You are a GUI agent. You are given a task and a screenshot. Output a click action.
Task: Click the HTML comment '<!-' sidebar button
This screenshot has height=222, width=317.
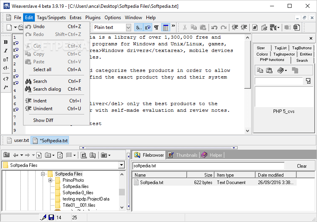click(x=5, y=68)
